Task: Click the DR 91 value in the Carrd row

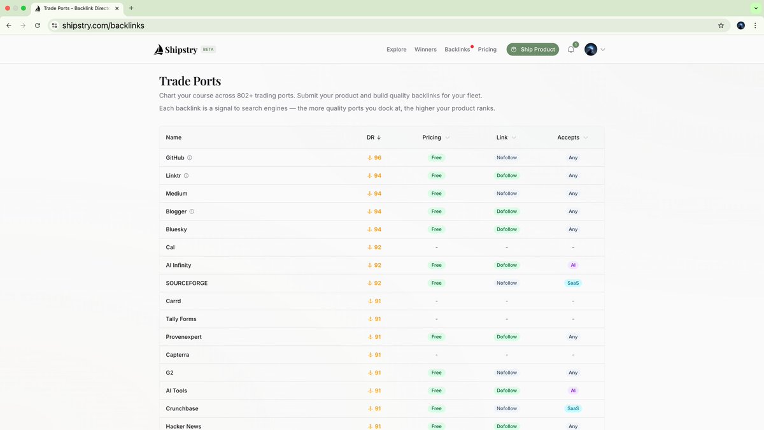Action: [x=378, y=301]
